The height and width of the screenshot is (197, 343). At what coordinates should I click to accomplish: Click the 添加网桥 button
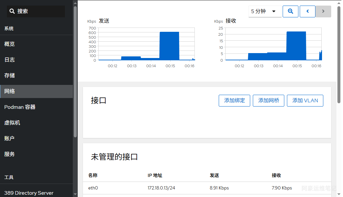coord(269,101)
